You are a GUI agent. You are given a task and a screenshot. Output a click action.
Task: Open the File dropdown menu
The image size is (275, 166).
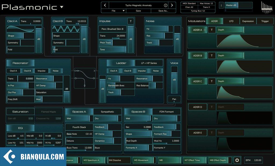pyautogui.click(x=114, y=11)
